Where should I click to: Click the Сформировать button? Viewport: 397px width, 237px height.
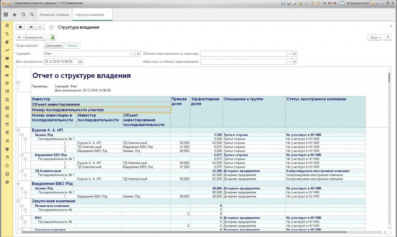click(31, 38)
